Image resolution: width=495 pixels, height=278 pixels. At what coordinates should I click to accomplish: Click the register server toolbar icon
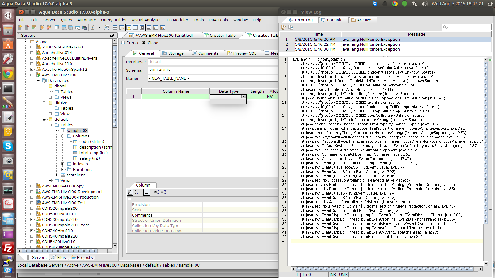[x=20, y=27]
